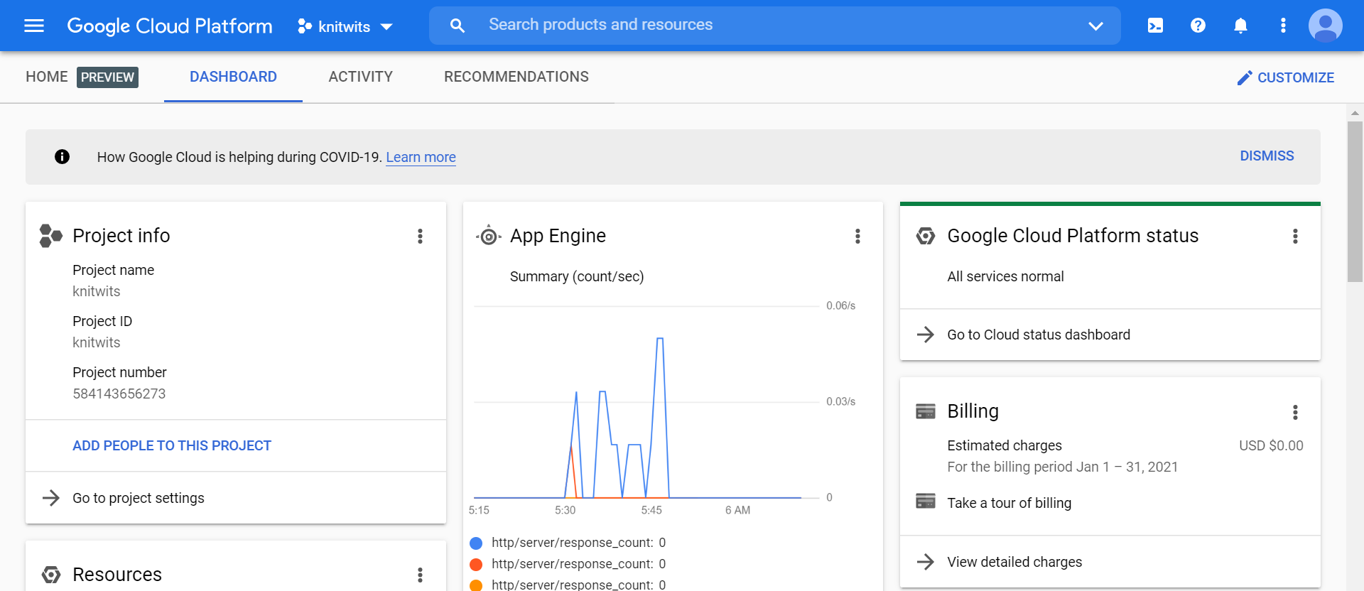The image size is (1364, 591).
Task: Open App Engine card options menu
Action: [857, 236]
